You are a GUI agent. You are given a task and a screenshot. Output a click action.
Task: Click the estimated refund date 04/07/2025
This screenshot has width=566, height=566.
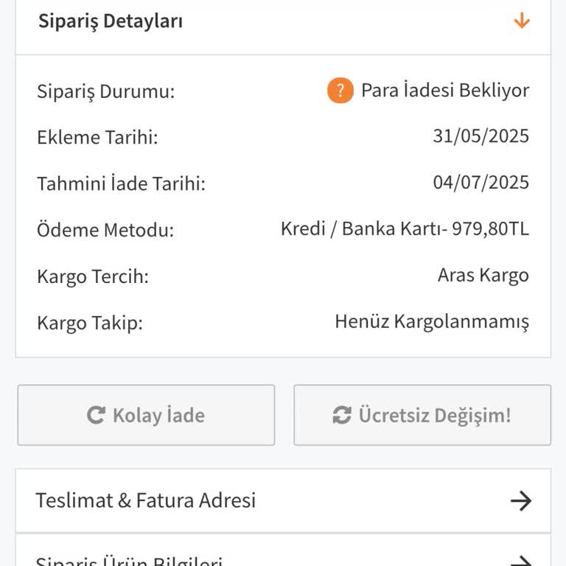point(481,183)
